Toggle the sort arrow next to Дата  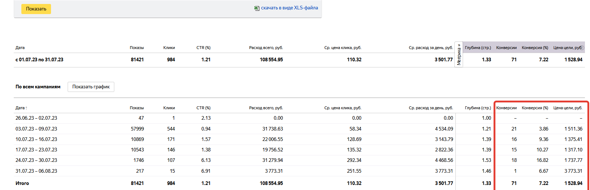[26, 108]
